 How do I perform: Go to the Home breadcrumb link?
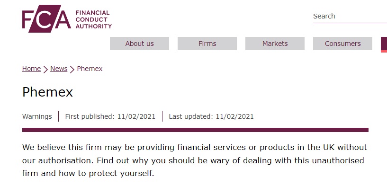click(x=31, y=69)
